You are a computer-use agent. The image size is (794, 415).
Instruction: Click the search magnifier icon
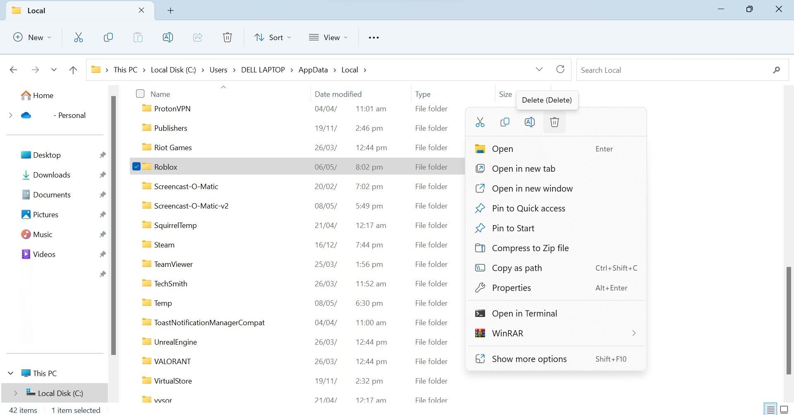776,70
